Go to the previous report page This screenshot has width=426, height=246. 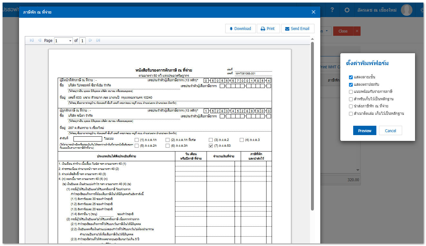coord(39,40)
